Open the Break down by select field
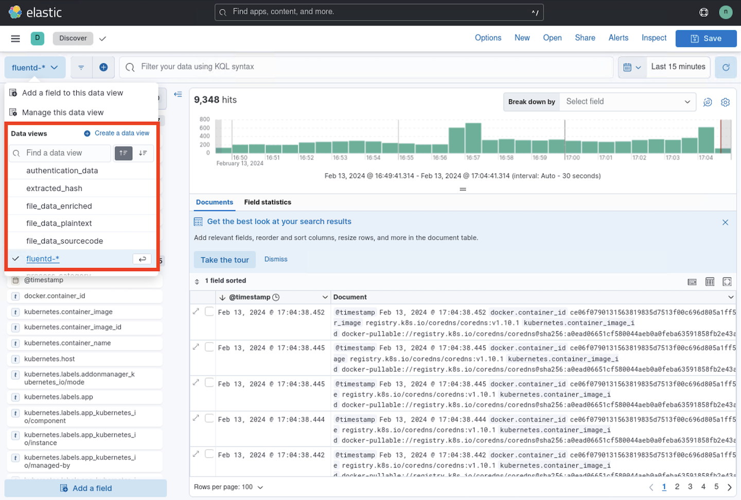741x500 pixels. click(627, 102)
